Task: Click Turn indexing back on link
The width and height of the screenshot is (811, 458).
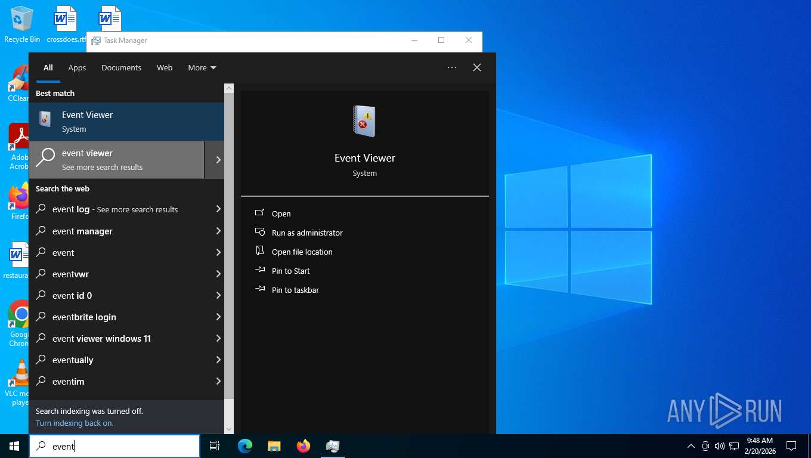Action: (x=75, y=423)
